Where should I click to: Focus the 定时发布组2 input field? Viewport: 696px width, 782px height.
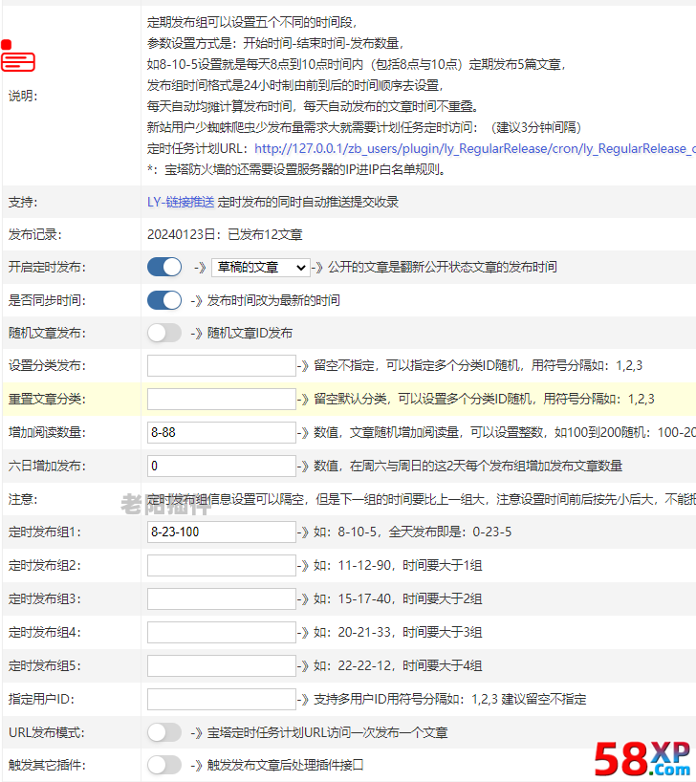point(222,566)
